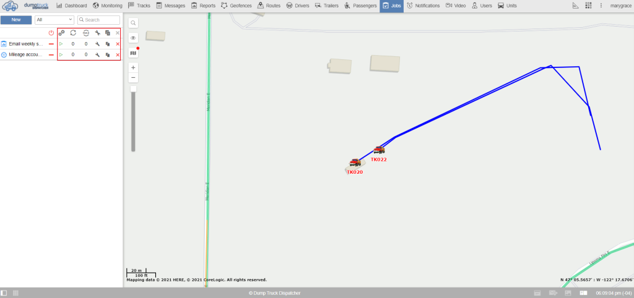Screen dimensions: 634x298
Task: Open the Reports tab
Action: tap(203, 6)
